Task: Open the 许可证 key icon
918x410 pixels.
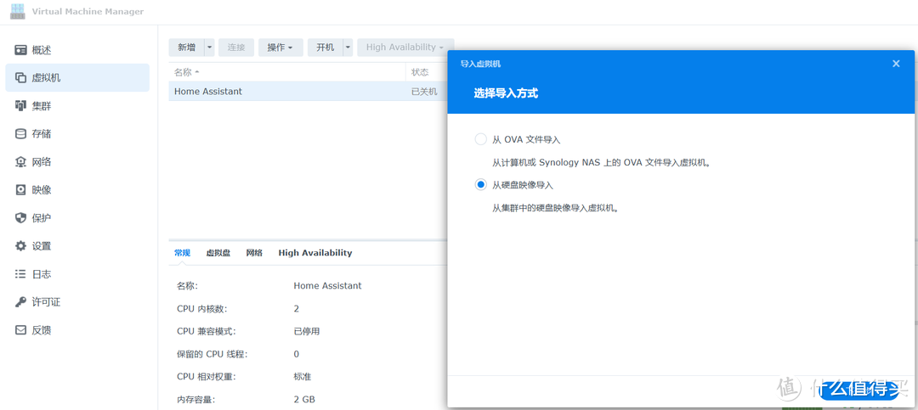Action: [x=21, y=302]
